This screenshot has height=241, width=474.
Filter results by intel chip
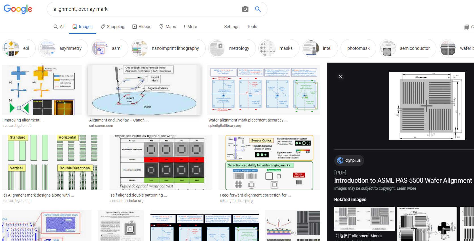pyautogui.click(x=320, y=48)
